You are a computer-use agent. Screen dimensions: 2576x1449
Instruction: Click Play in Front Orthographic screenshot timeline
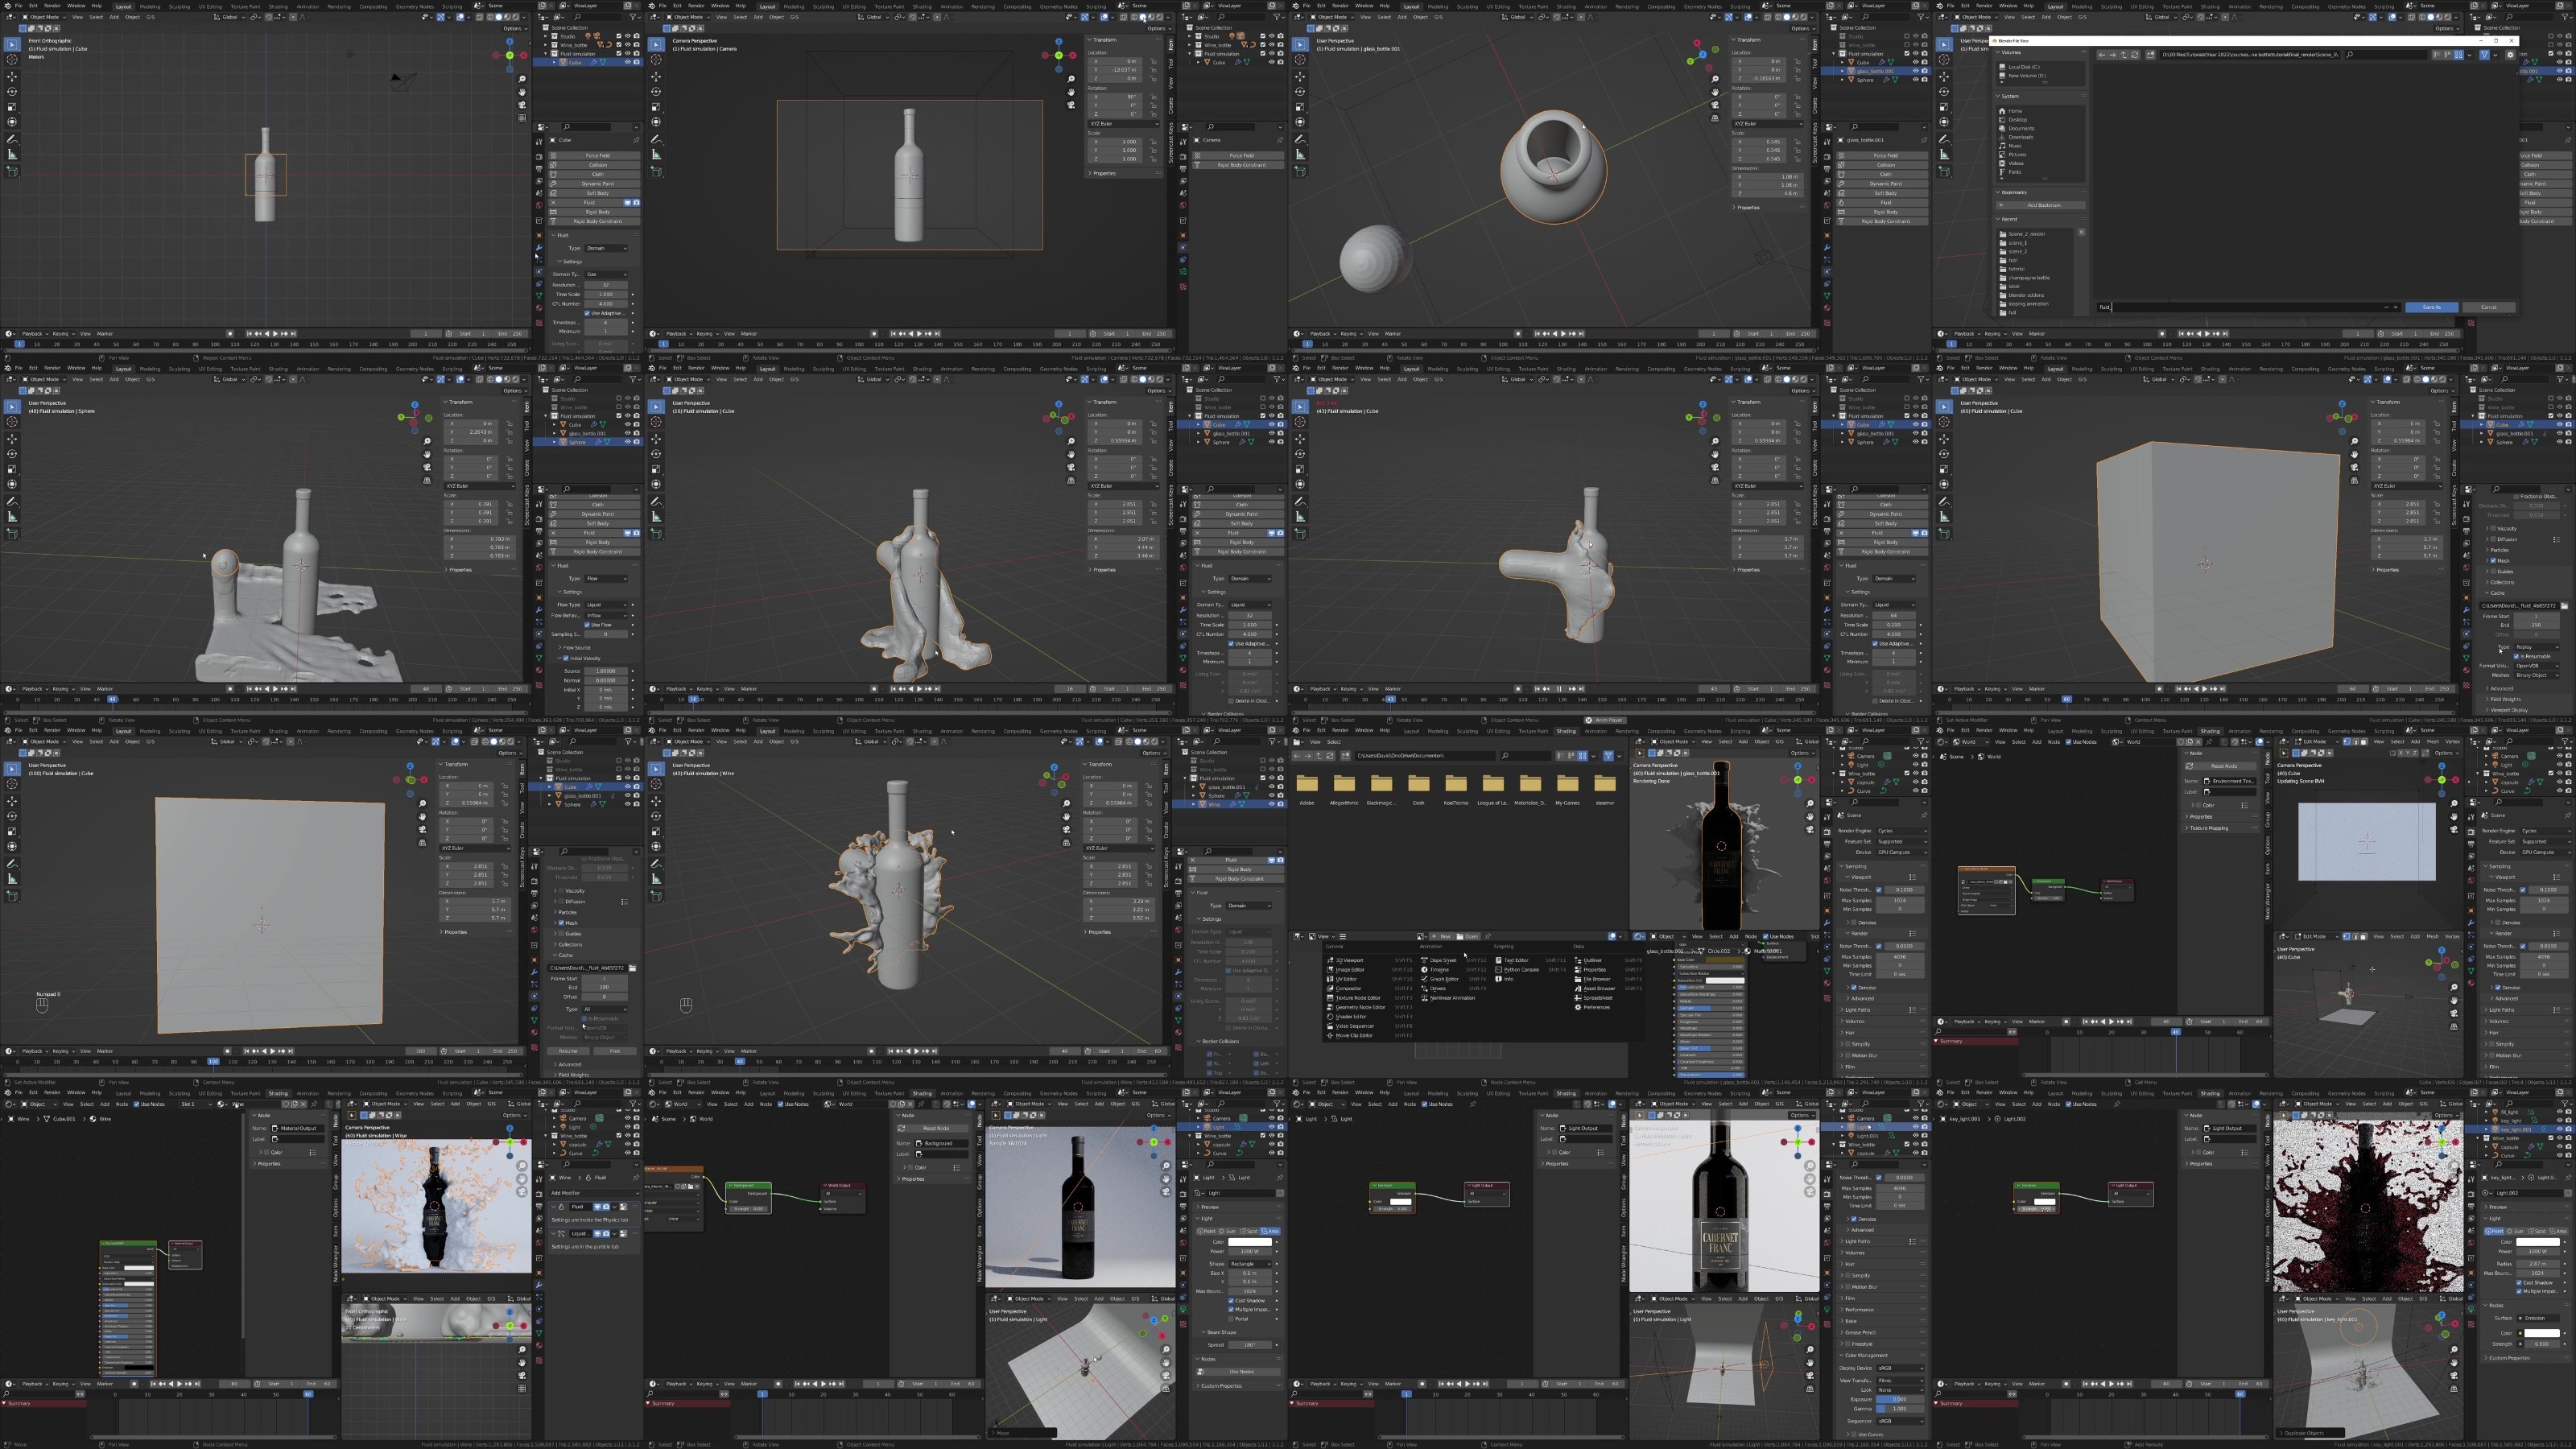[x=276, y=334]
